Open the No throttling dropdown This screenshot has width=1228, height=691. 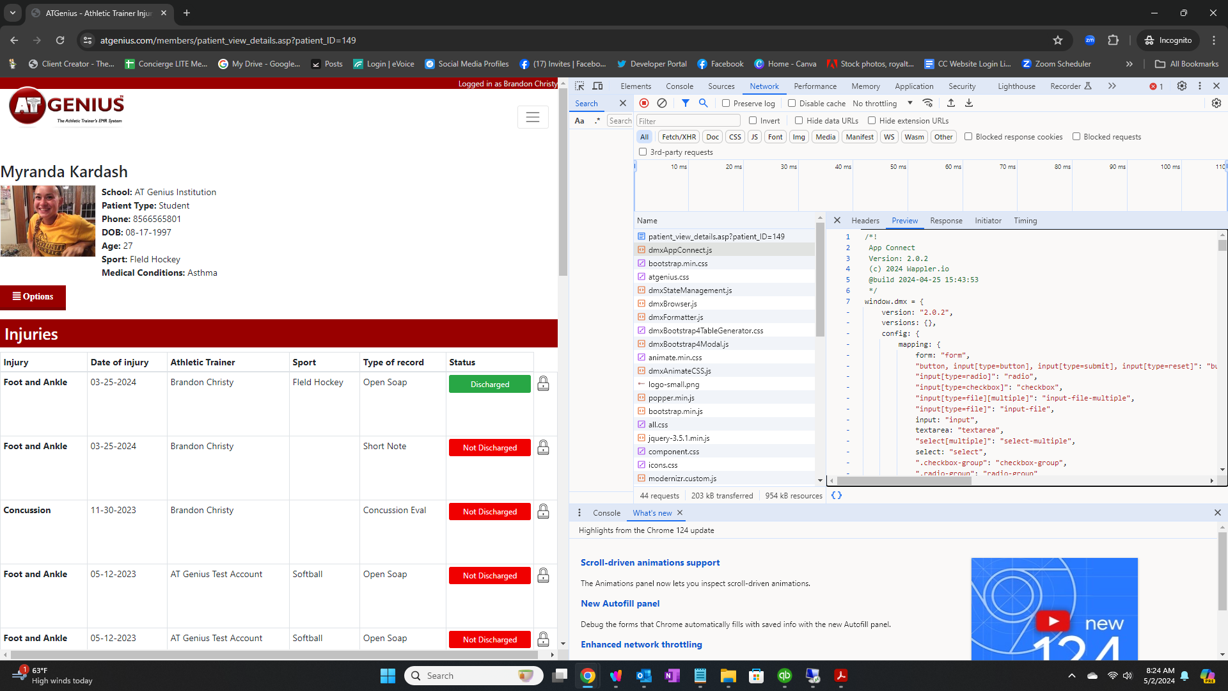click(x=883, y=103)
